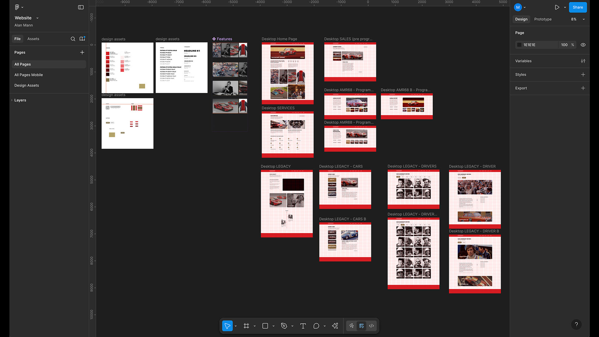Click the page background color swatch
Screen dimensions: 599x337
519,45
